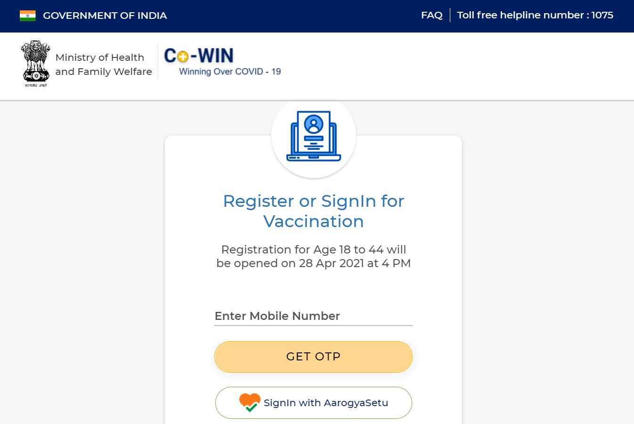This screenshot has width=634, height=424.
Task: Click the Satyameva Jayate inscription under emblem
Action: tap(36, 85)
